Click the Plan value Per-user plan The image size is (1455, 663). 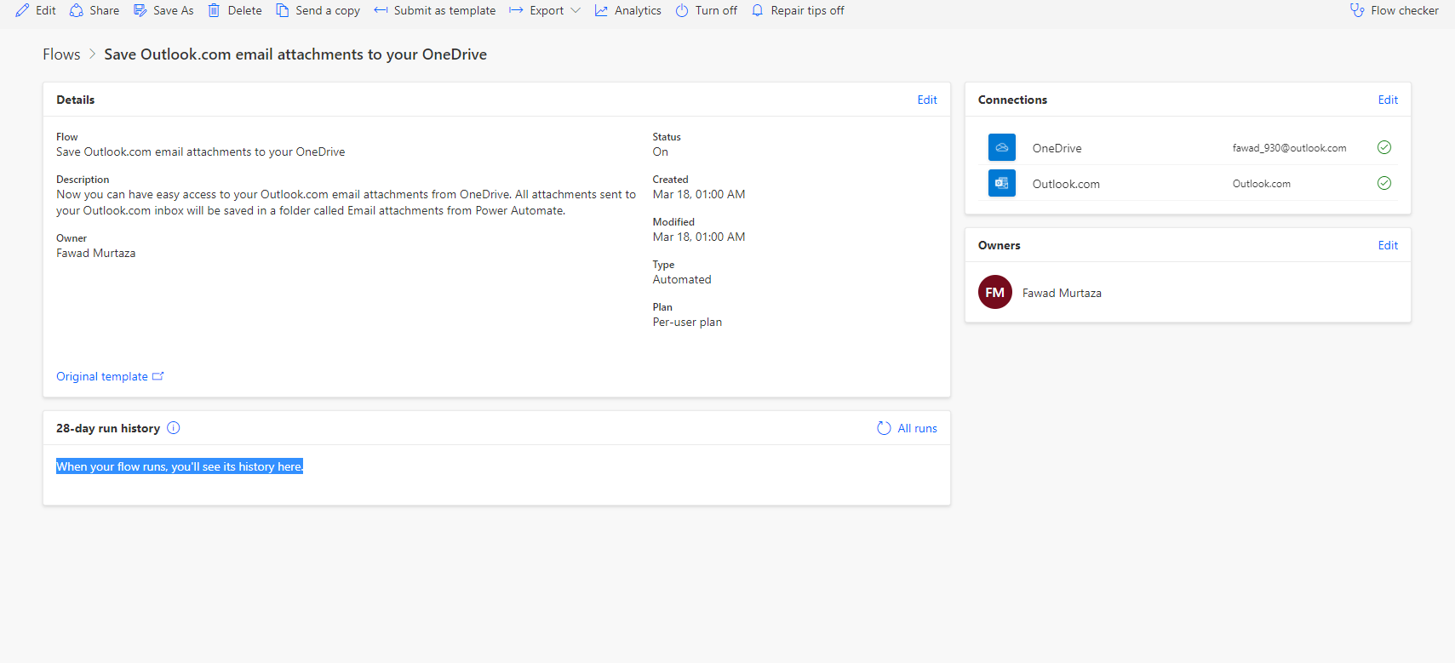[687, 322]
